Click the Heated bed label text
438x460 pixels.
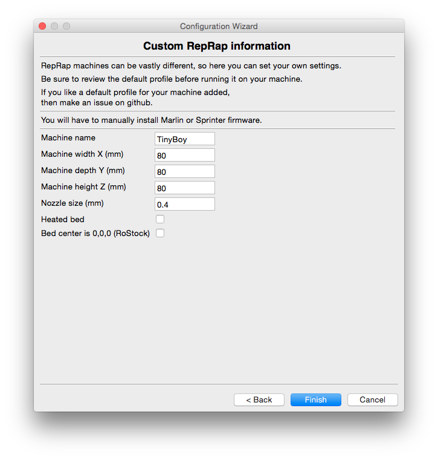63,220
